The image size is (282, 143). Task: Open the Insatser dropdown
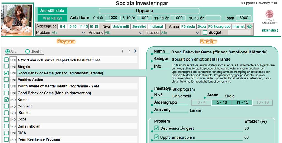tap(180, 33)
